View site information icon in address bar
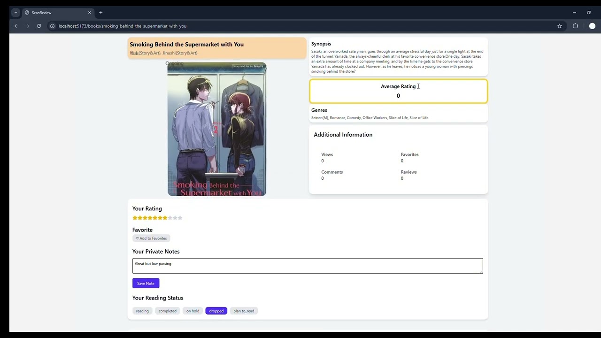Image resolution: width=601 pixels, height=338 pixels. pyautogui.click(x=53, y=26)
